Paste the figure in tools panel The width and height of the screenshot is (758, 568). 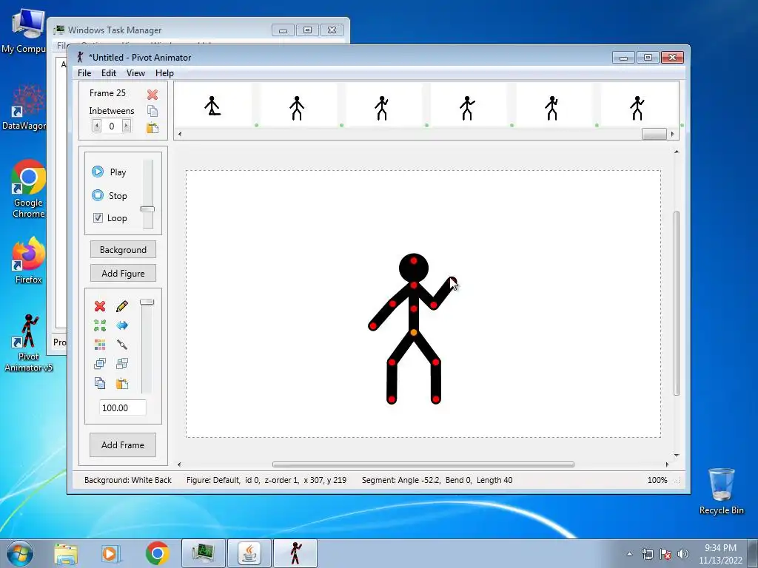tap(122, 383)
